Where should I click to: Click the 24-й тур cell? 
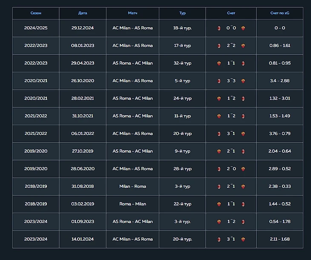[x=182, y=98]
